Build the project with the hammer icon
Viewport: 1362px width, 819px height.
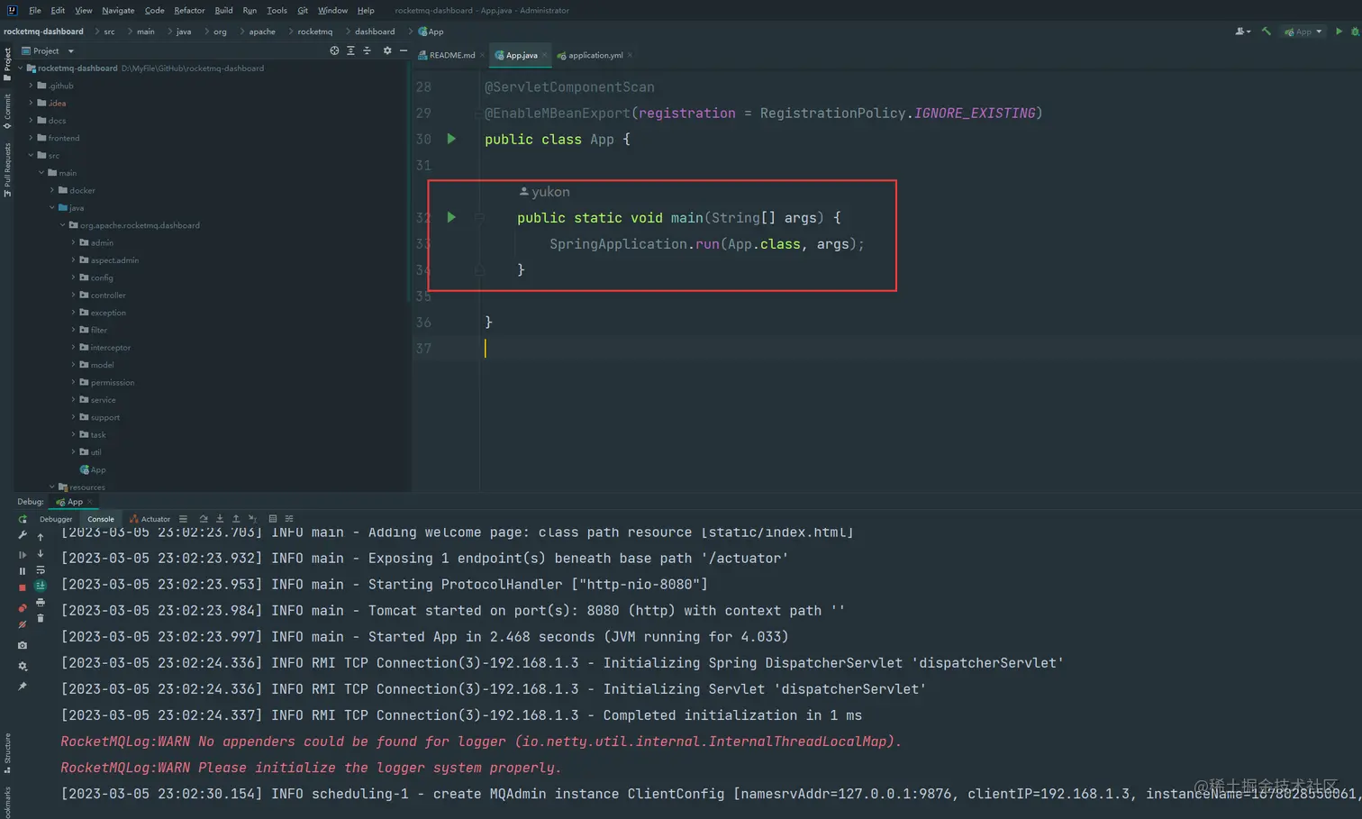(x=1267, y=32)
